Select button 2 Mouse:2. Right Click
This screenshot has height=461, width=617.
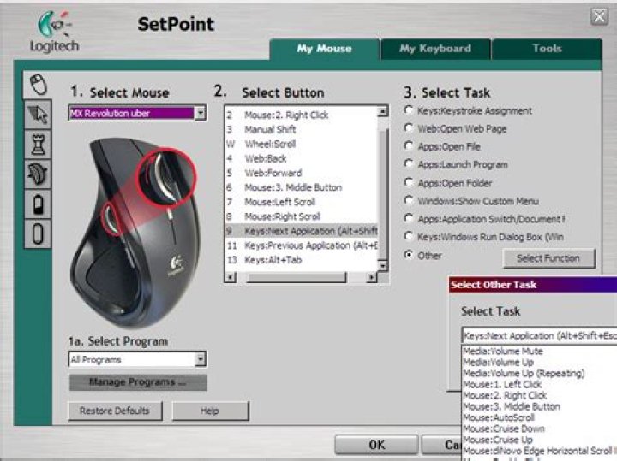pos(302,115)
